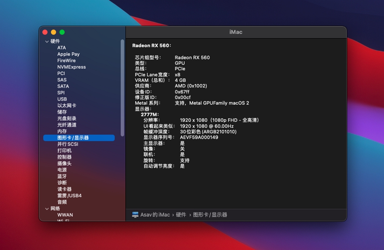Click the 芯片组型号 value Radeon RX 560
The image size is (384, 250).
(192, 58)
